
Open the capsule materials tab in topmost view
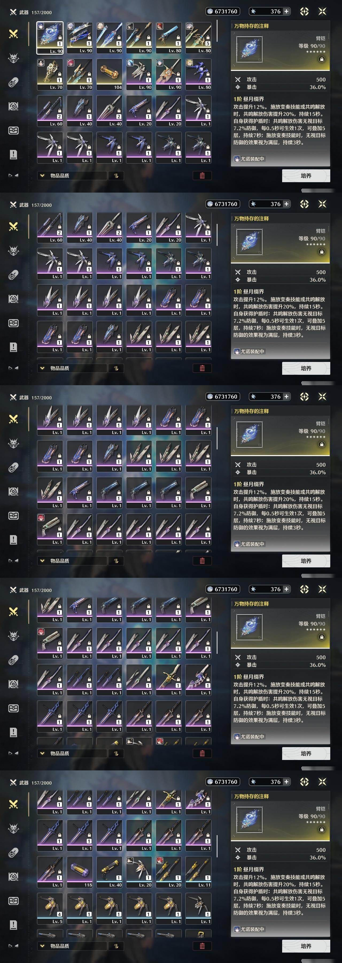(x=13, y=82)
